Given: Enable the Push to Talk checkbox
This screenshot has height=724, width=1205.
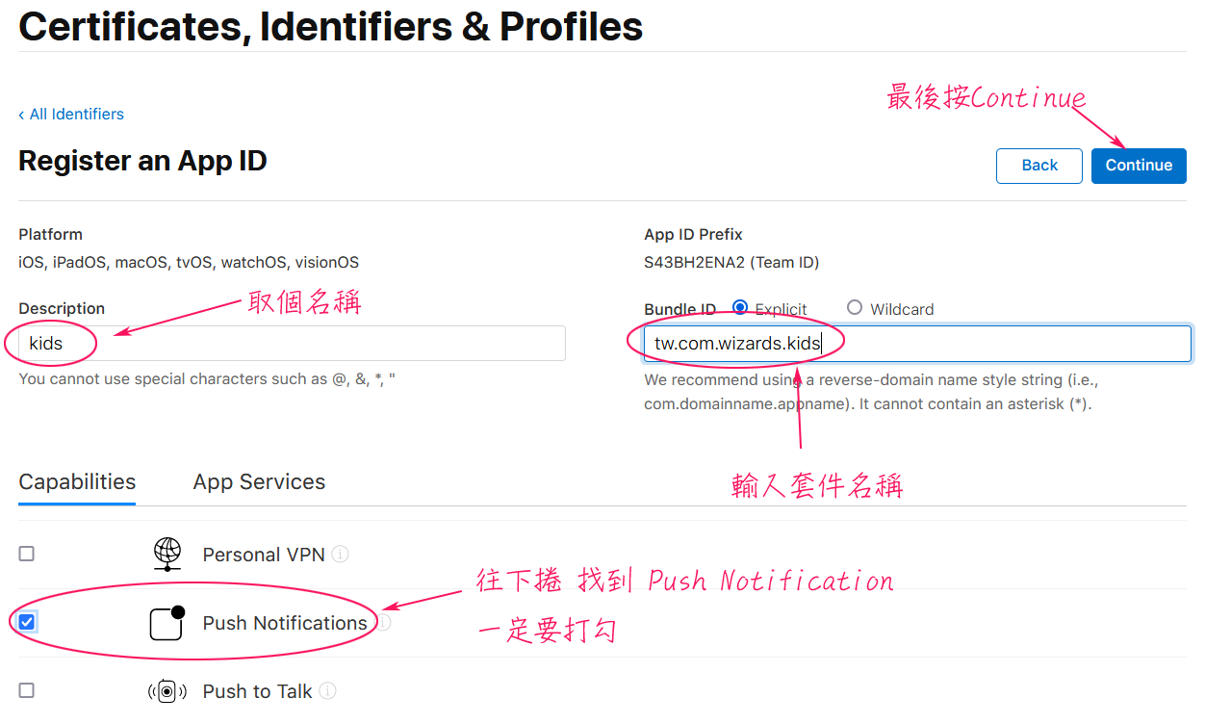Looking at the screenshot, I should [27, 690].
